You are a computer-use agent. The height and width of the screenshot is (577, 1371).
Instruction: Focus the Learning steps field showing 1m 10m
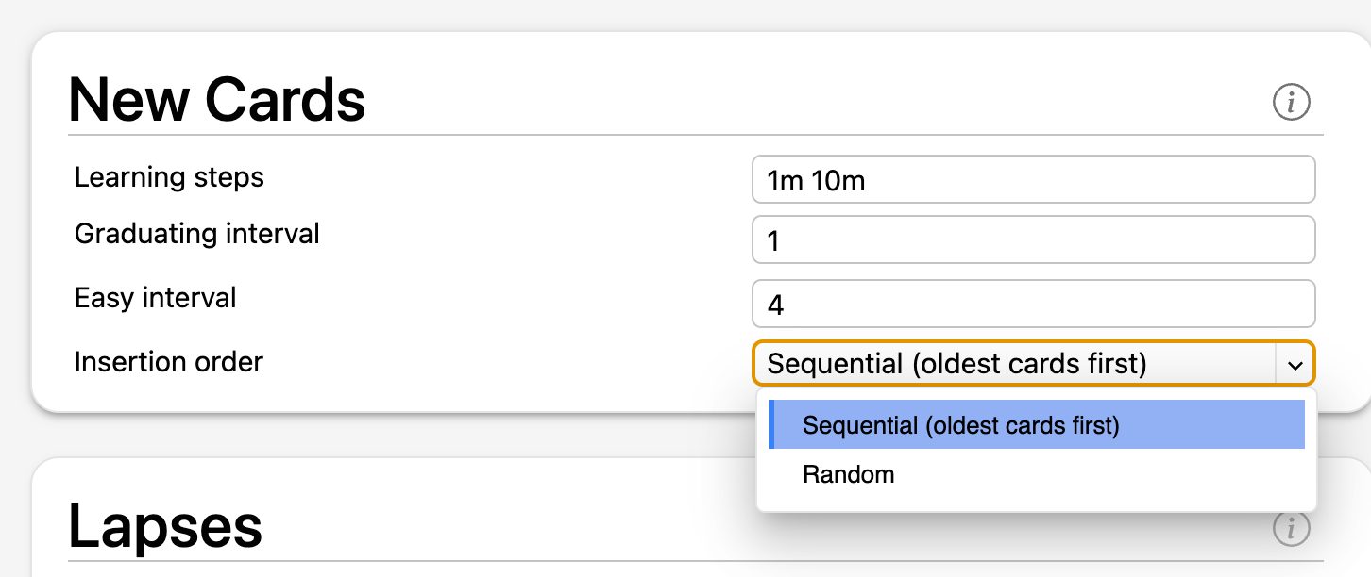(1033, 179)
